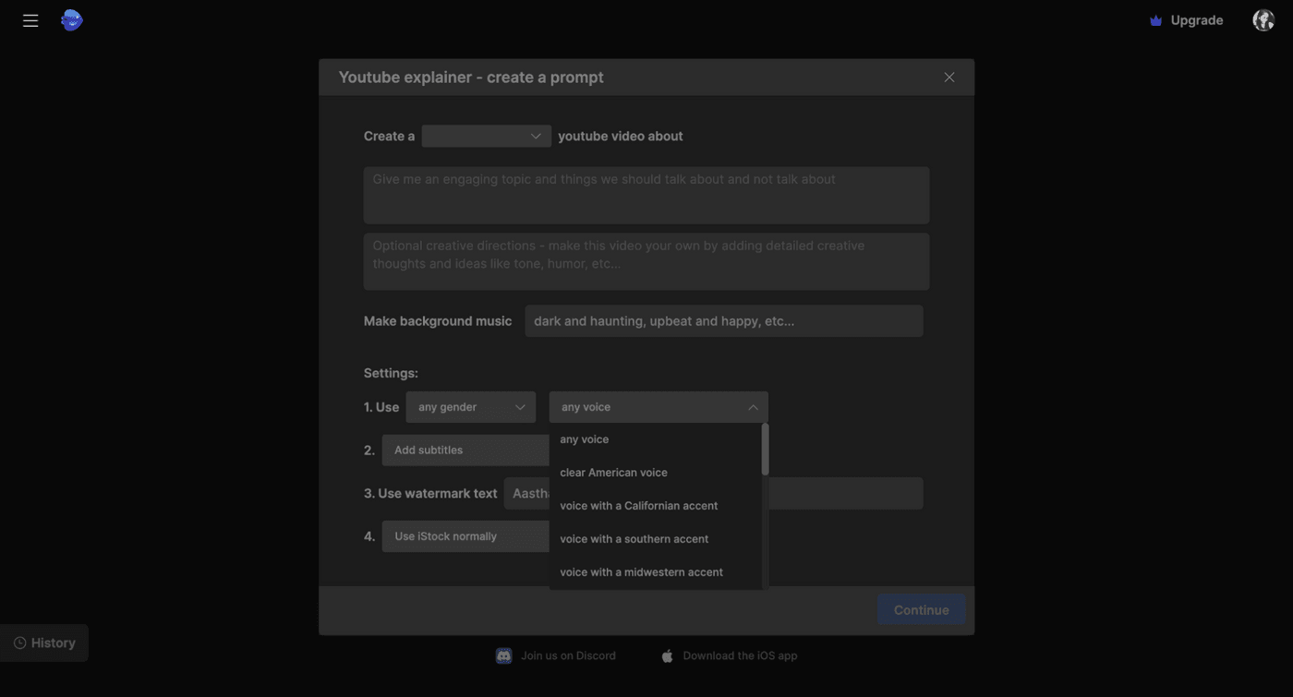Expand the any gender dropdown

coord(470,407)
